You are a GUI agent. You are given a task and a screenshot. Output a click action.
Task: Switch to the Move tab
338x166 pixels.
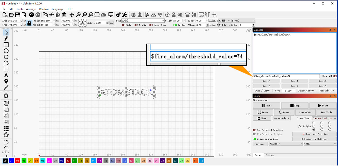[277, 90]
